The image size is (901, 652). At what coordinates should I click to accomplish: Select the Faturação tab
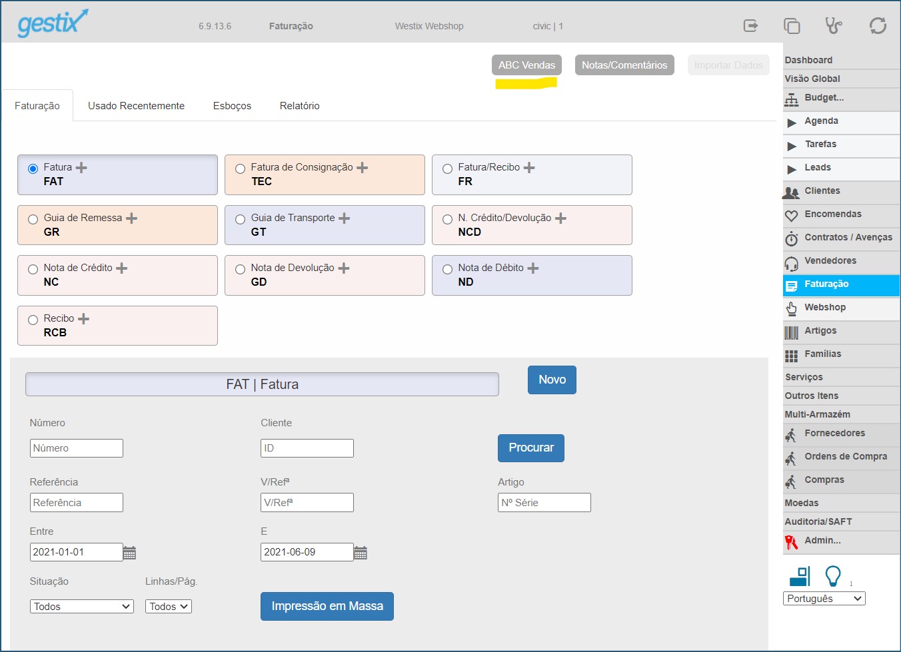37,106
